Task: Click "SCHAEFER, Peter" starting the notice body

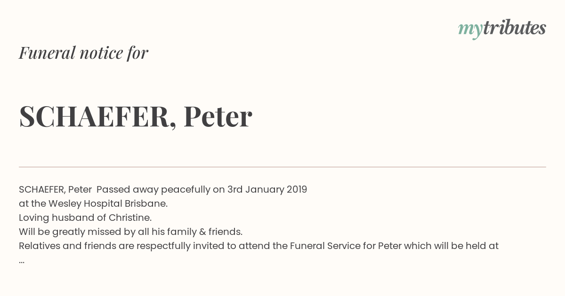Action: [x=55, y=190]
